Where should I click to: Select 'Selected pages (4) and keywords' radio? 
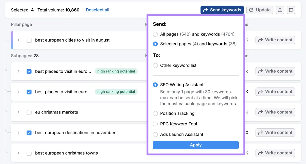[x=155, y=44]
